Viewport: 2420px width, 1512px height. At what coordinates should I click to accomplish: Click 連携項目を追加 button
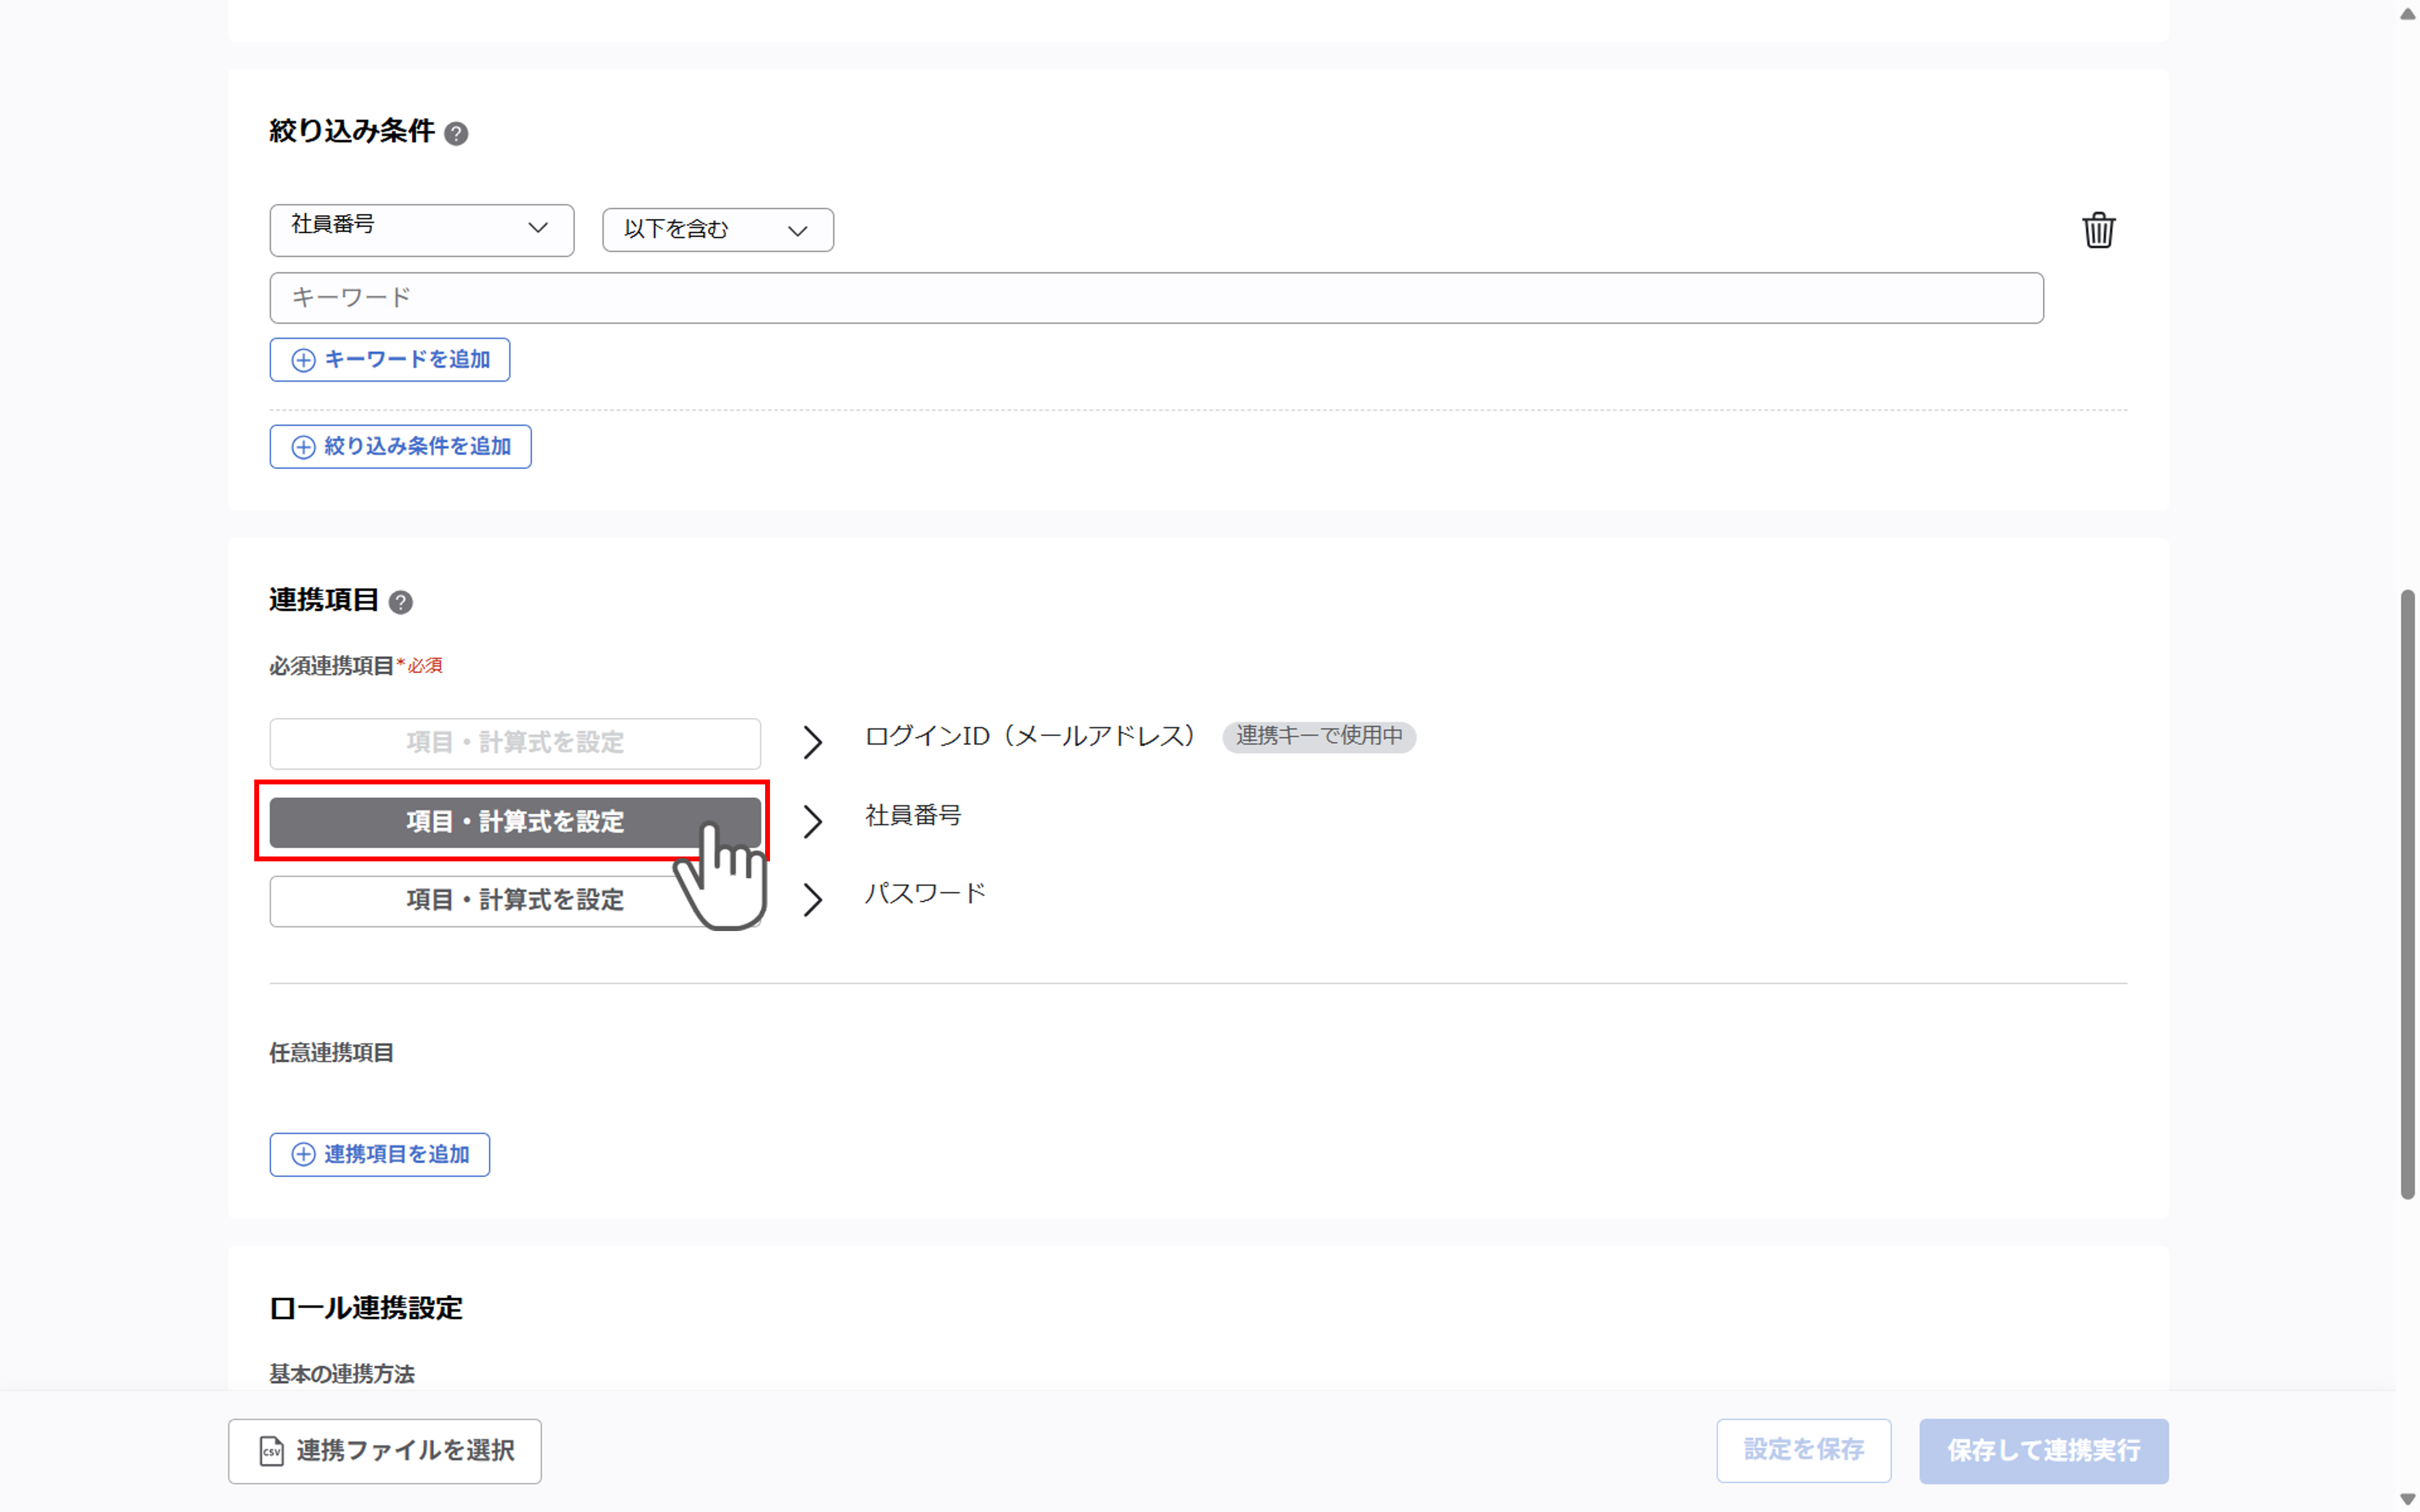pyautogui.click(x=380, y=1155)
